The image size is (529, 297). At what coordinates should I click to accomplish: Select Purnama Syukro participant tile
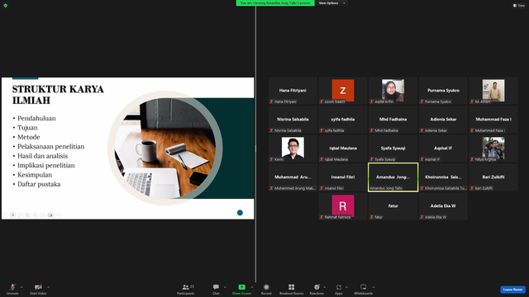pyautogui.click(x=443, y=91)
